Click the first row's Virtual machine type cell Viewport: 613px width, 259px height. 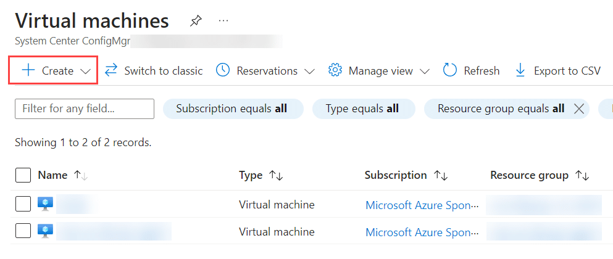tap(277, 204)
